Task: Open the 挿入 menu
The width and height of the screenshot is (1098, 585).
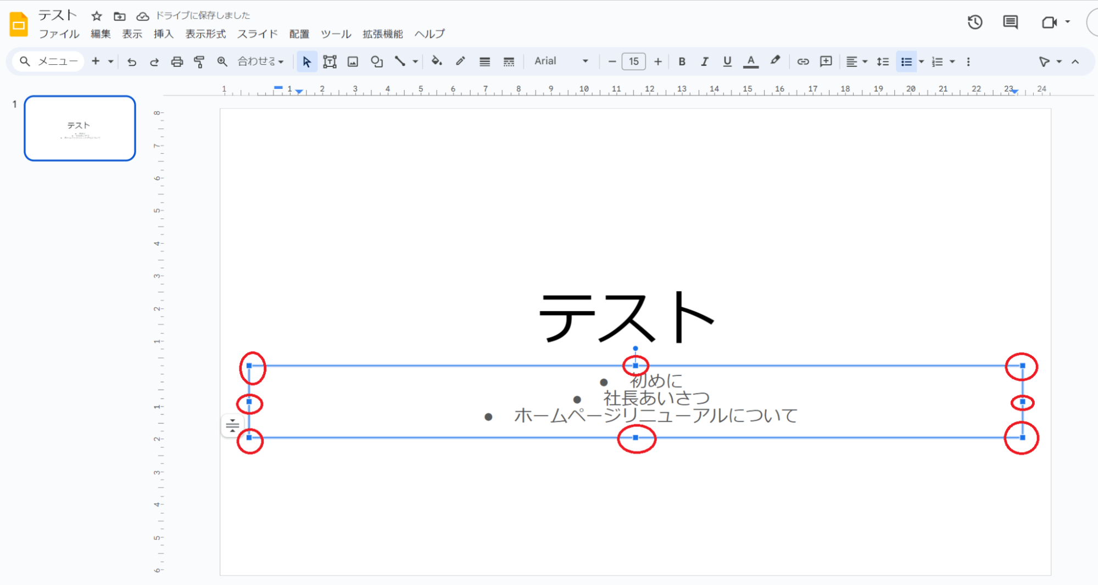Action: pos(163,34)
